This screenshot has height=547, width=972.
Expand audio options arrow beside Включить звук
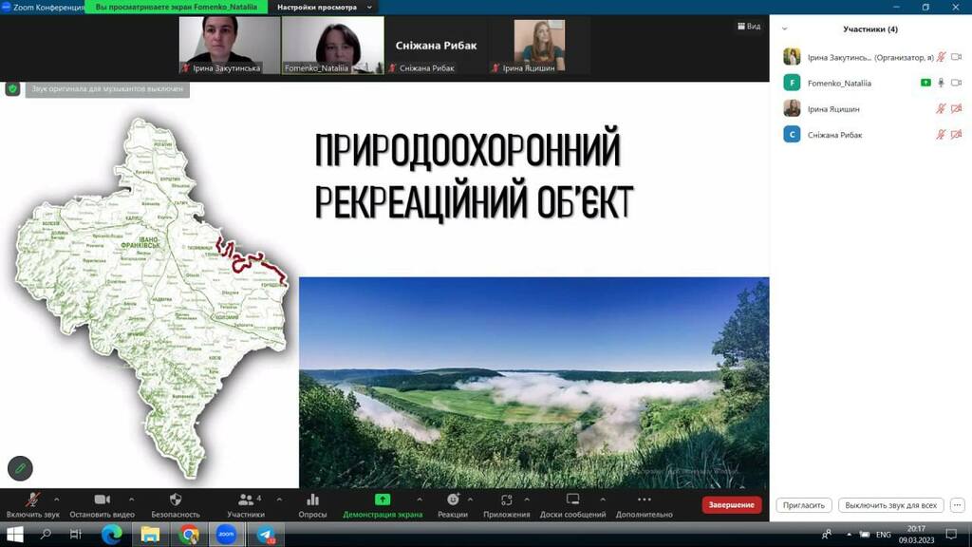(57, 499)
